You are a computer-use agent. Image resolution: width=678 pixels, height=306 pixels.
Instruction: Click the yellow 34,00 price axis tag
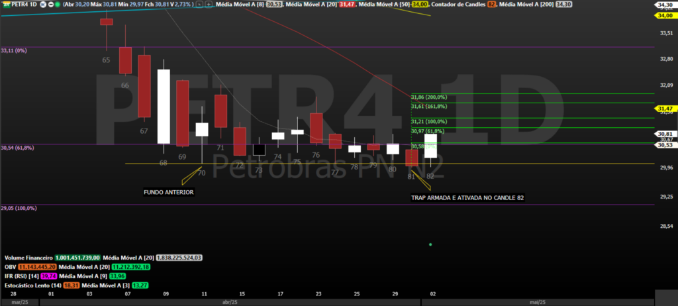(x=666, y=15)
